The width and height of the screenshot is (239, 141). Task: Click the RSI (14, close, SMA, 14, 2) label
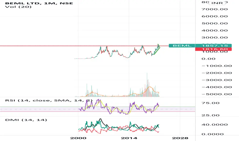pos(49,100)
